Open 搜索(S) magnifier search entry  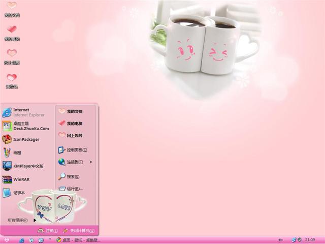point(69,176)
